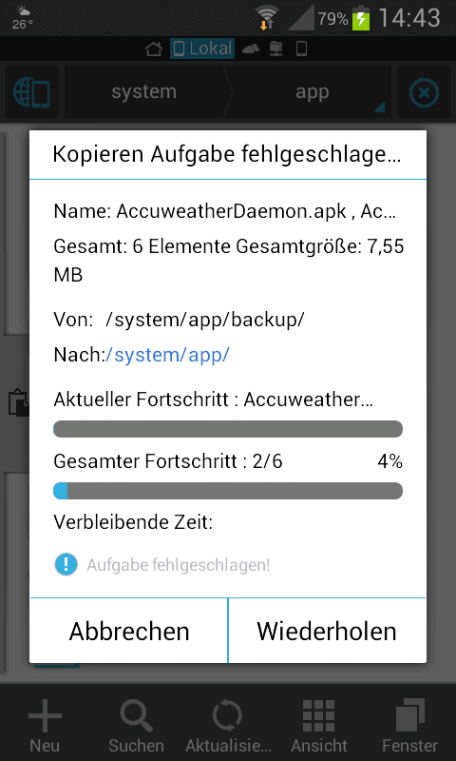Click the Gesamter Fortschritt progress bar
The image size is (456, 761).
(228, 491)
